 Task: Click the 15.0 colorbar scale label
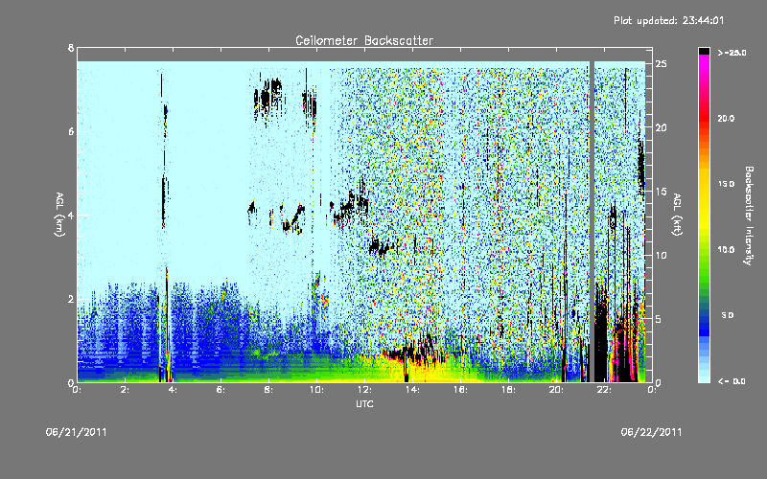click(727, 184)
